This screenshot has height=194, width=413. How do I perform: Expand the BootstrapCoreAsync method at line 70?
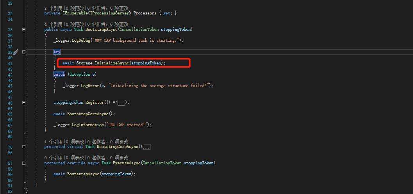point(24,147)
